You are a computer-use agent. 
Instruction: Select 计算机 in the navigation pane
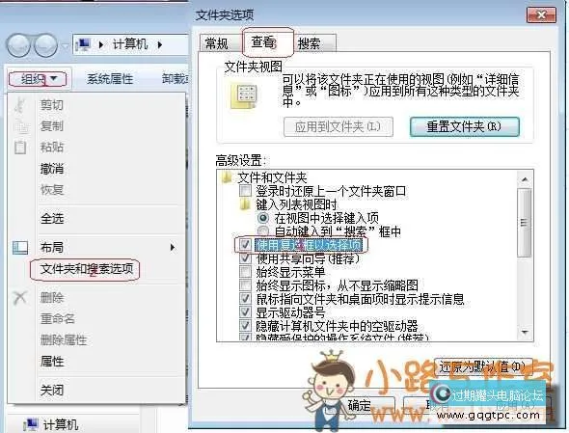click(x=60, y=424)
